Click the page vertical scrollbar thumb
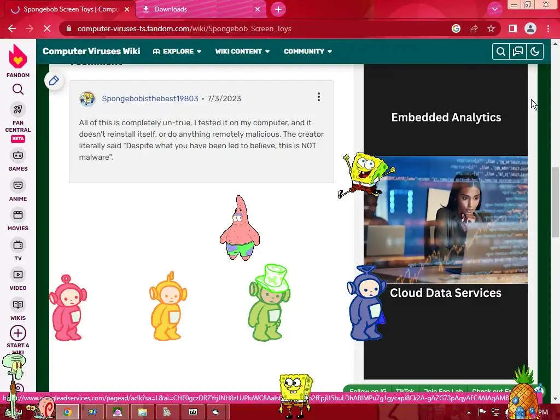Viewport: 560px width, 420px height. pos(555,202)
